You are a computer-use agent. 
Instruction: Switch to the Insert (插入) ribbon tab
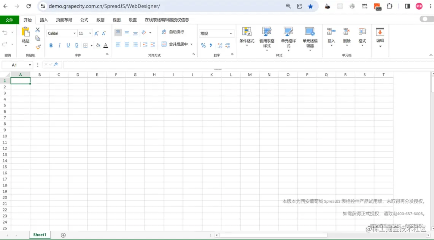44,20
